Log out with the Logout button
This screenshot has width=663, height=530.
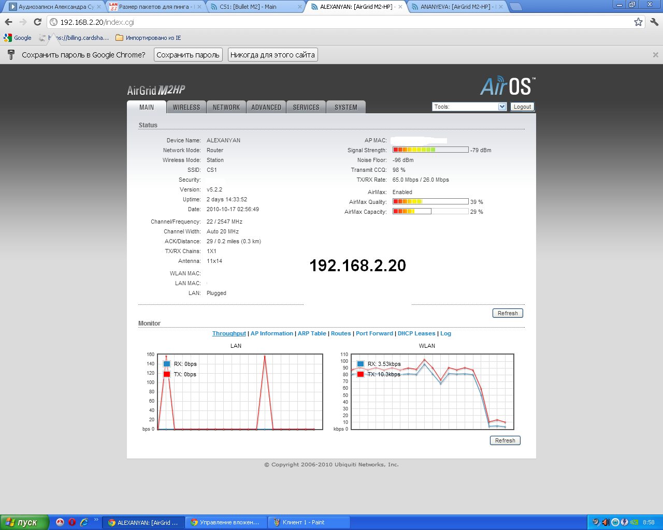(522, 107)
